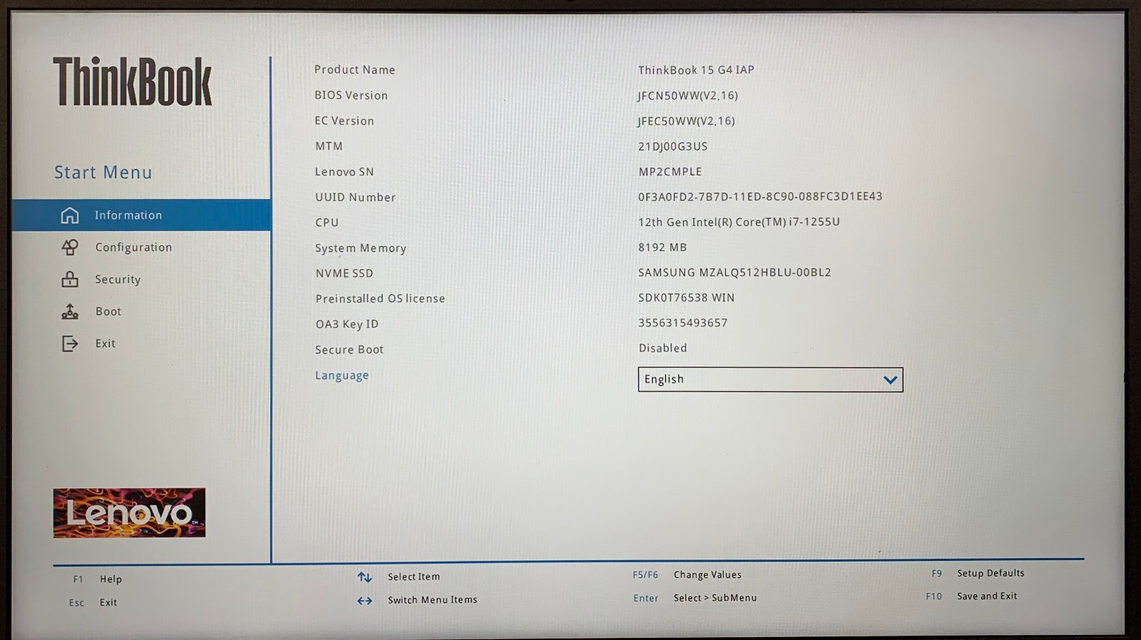Click the up/down Select Item arrows icon
This screenshot has height=640, width=1141.
point(364,577)
